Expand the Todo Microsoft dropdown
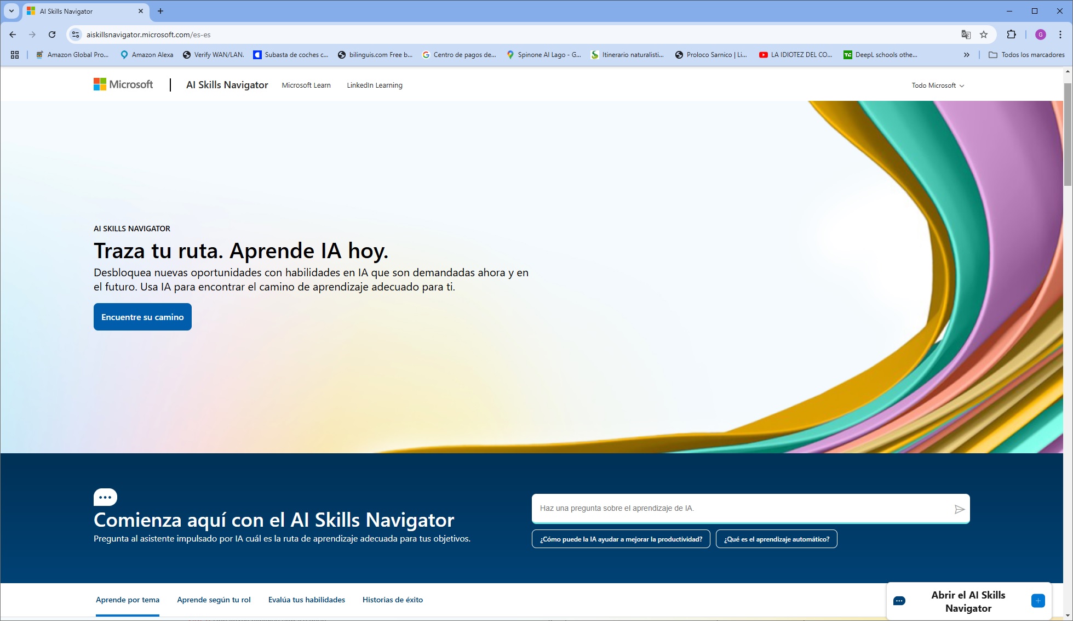 pos(937,86)
